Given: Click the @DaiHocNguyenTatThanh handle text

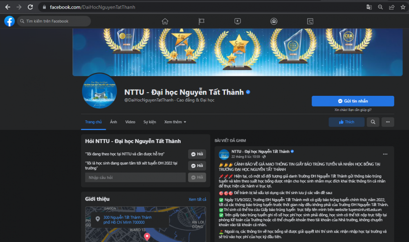Looking at the screenshot, I should [x=149, y=100].
